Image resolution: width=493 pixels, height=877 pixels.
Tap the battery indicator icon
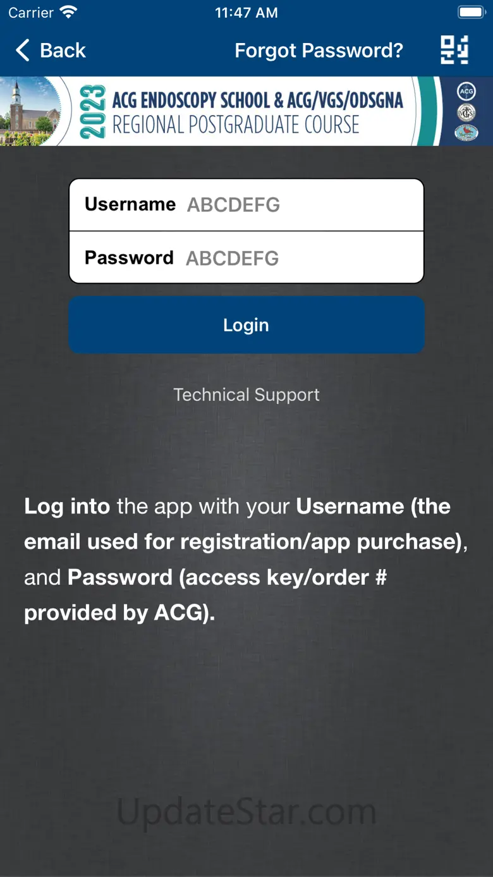click(x=471, y=13)
